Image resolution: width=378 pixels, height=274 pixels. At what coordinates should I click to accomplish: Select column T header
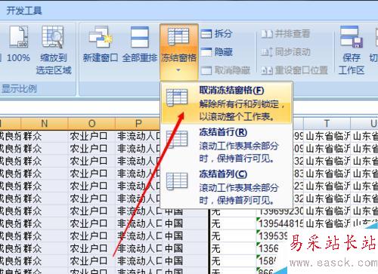(327, 124)
